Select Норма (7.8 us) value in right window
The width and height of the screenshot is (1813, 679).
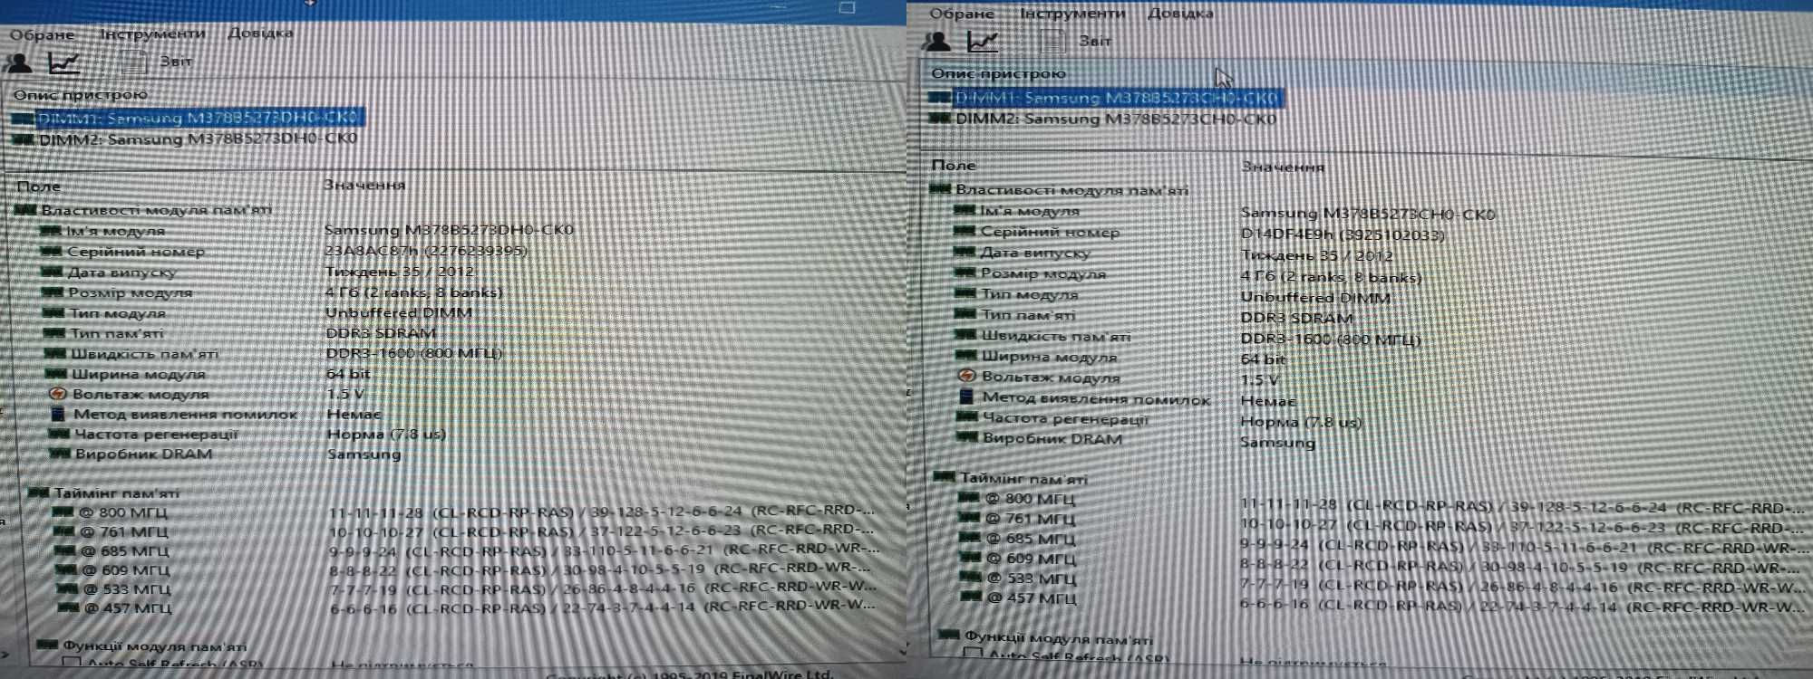pyautogui.click(x=1300, y=422)
